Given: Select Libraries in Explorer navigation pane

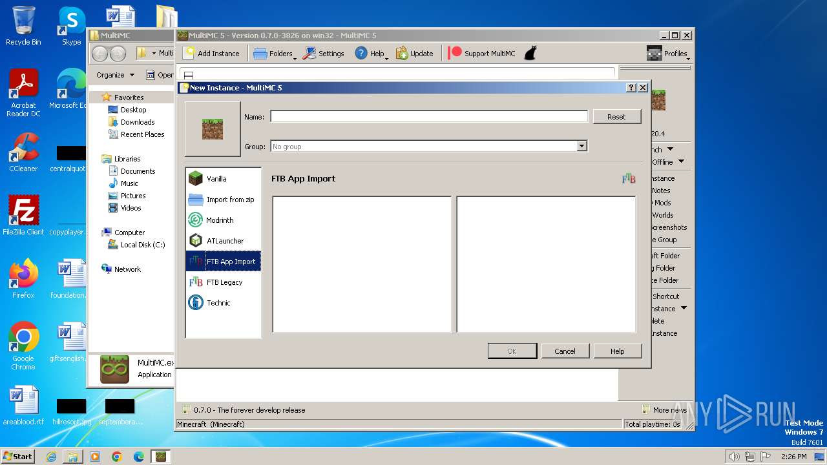Looking at the screenshot, I should click(127, 159).
